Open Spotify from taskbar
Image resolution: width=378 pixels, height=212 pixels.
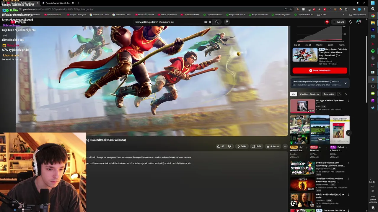pyautogui.click(x=373, y=51)
